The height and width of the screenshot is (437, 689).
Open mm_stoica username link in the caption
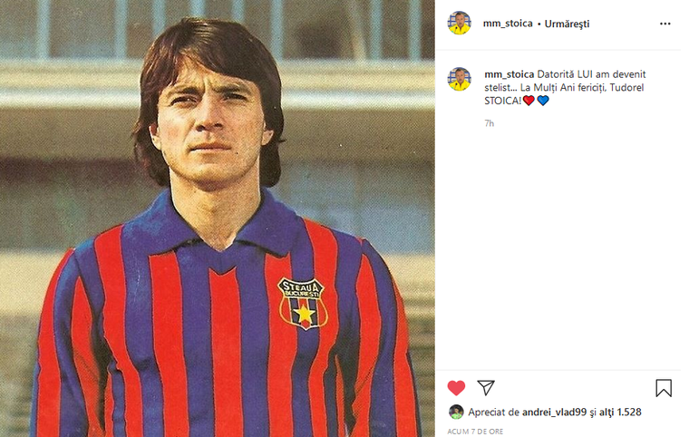click(509, 73)
